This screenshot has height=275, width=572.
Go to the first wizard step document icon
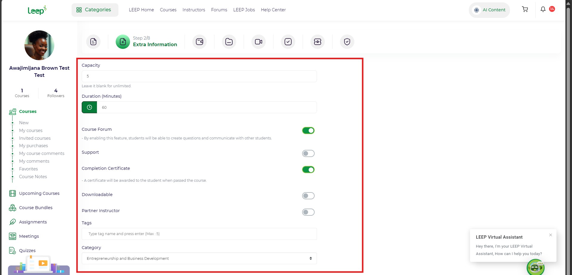[93, 42]
